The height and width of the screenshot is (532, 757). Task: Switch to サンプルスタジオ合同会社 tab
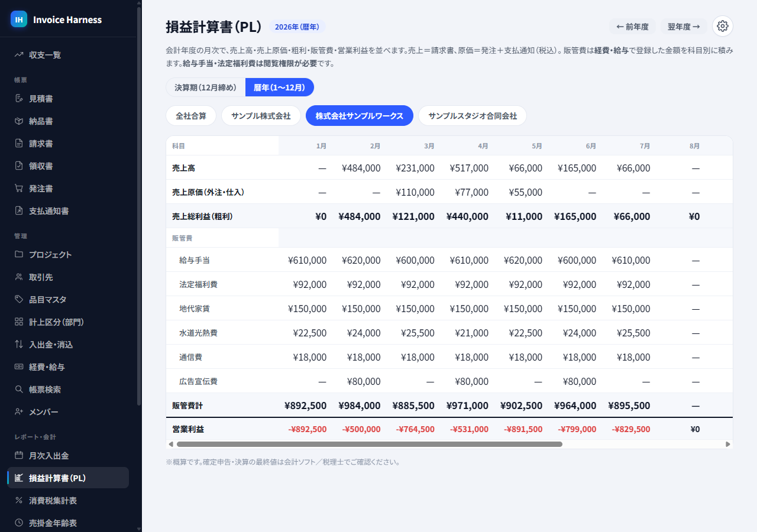473,116
